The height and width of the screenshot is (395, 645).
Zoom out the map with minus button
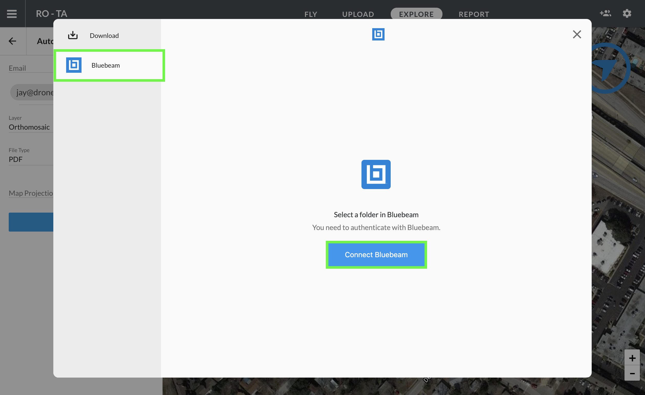coord(632,373)
